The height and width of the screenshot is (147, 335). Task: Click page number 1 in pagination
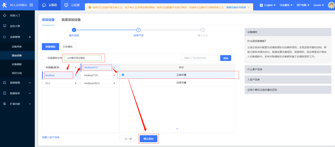(177, 129)
